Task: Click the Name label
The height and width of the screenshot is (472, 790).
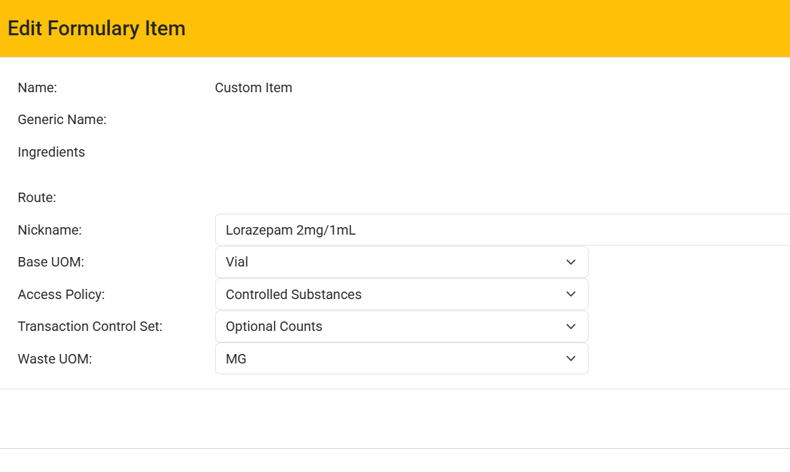Action: 37,87
